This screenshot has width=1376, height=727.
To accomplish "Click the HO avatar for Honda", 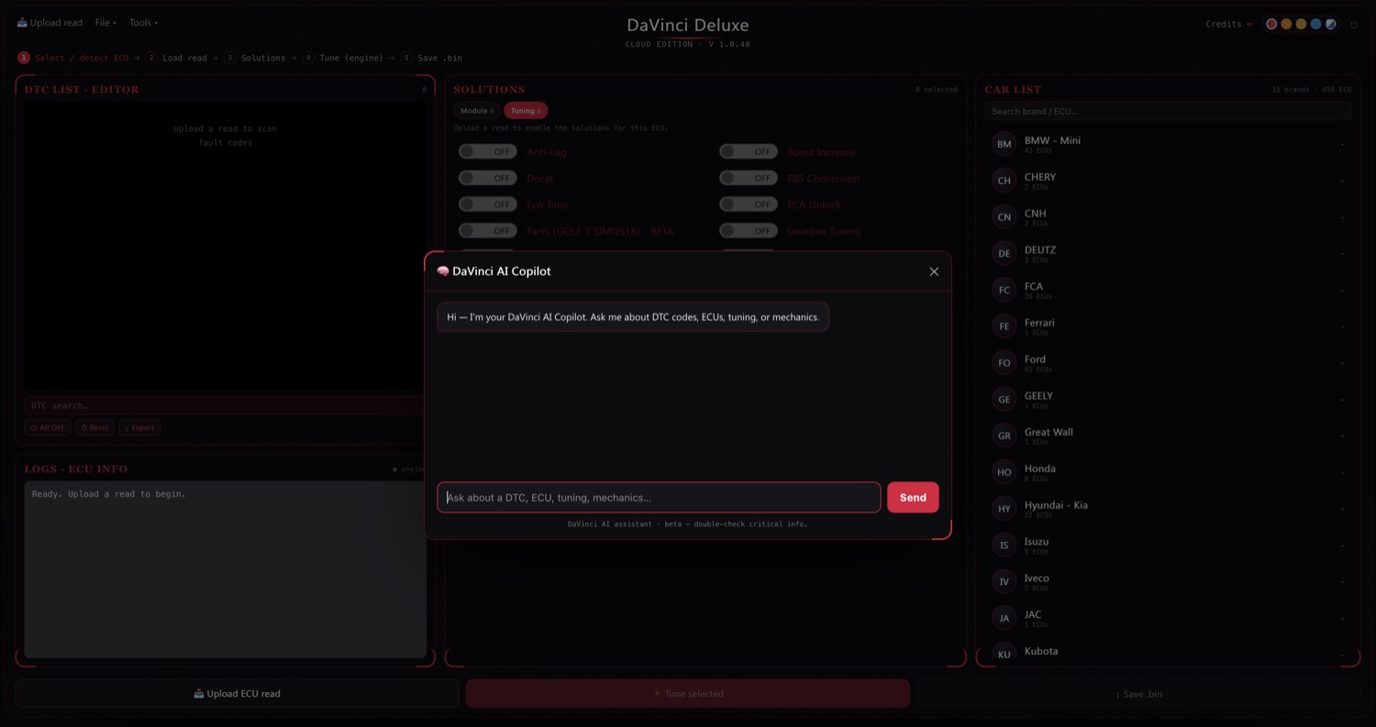I will click(1004, 472).
